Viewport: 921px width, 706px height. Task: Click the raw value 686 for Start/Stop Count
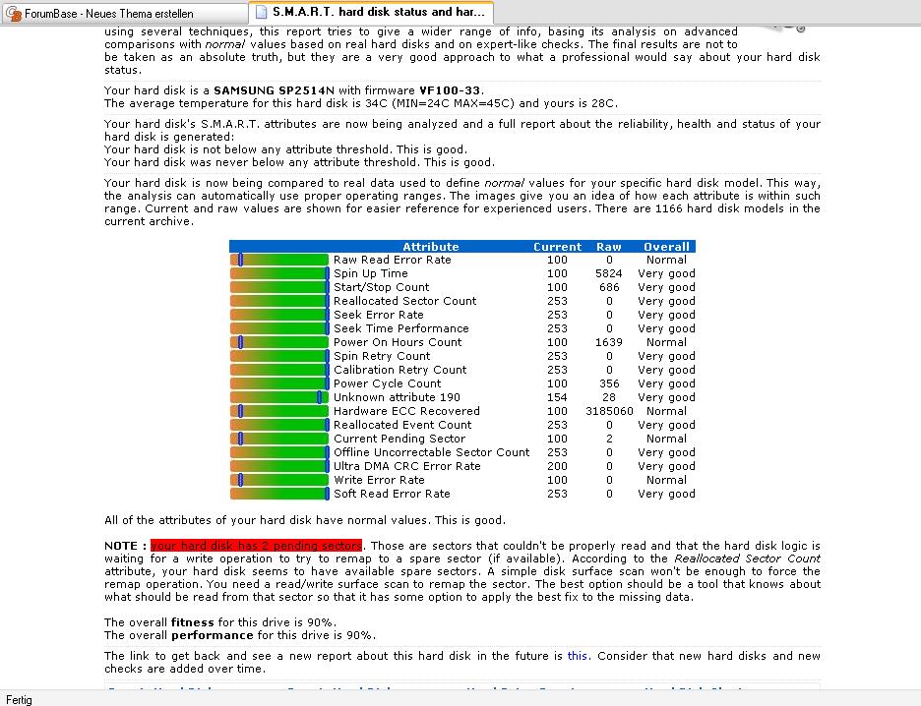(x=609, y=287)
